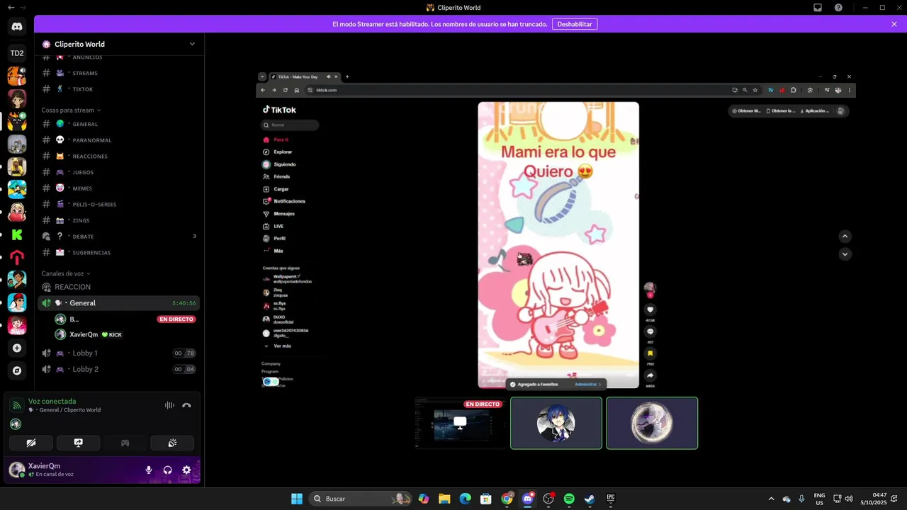
Task: Toggle the camera on in voice panel
Action: click(31, 443)
